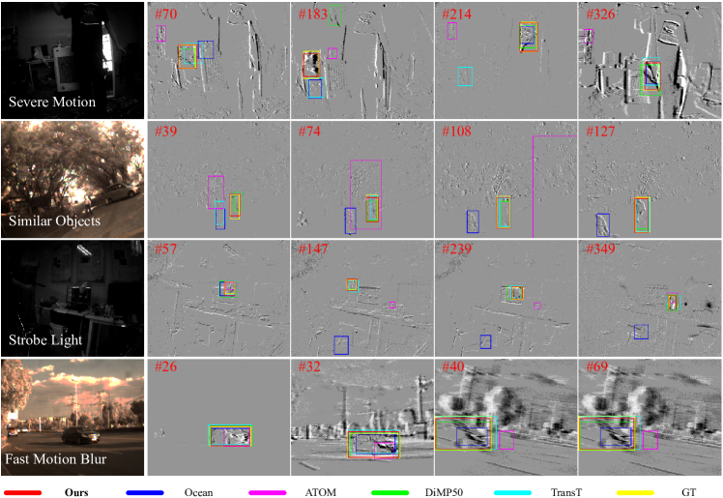The width and height of the screenshot is (723, 498).
Task: Open the Similar Objects scene thumbnail
Action: [72, 179]
